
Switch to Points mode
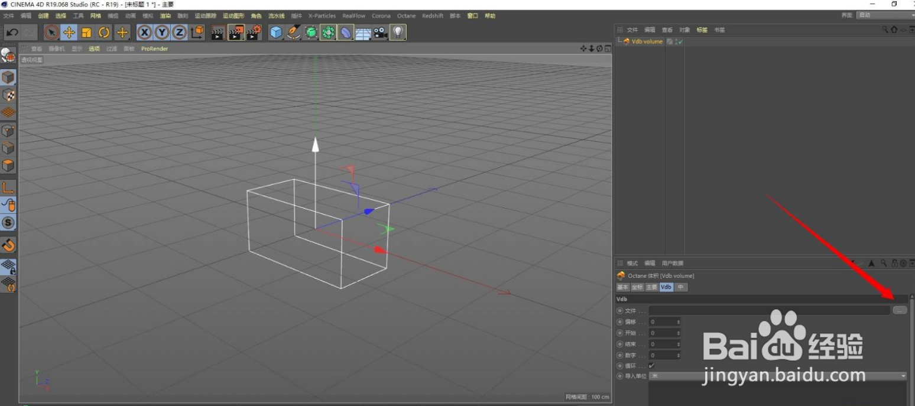point(8,131)
